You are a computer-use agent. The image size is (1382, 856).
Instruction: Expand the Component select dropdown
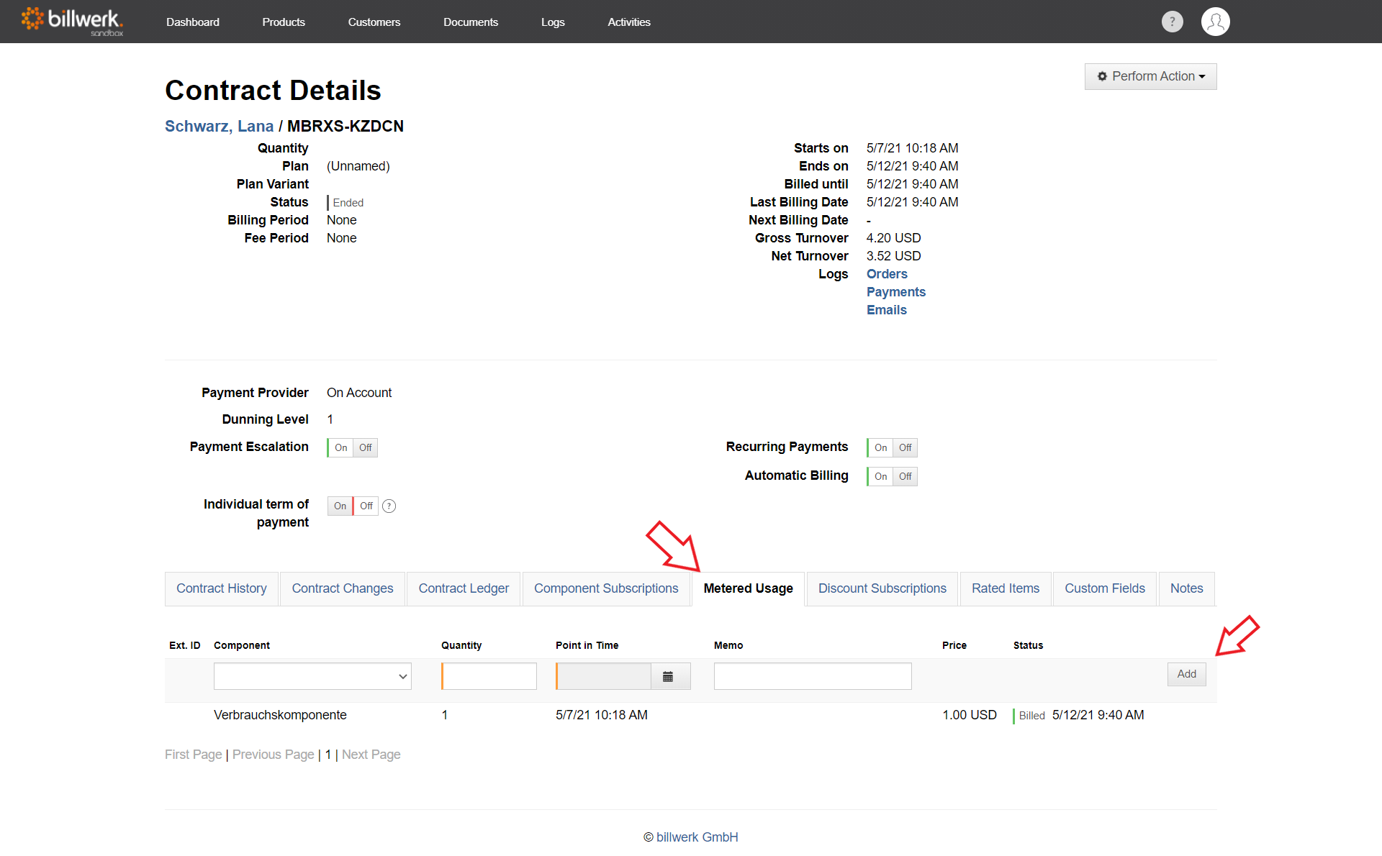[x=312, y=676]
